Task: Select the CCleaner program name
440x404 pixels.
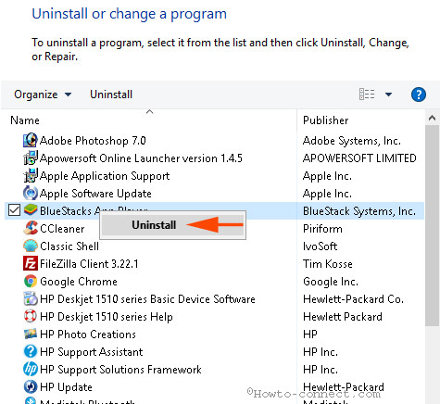Action: coord(62,229)
